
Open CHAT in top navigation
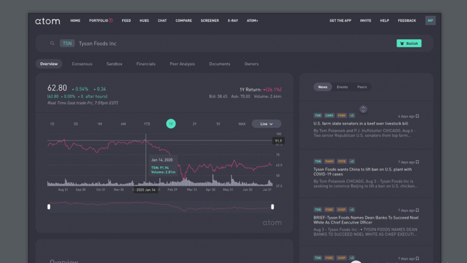point(162,21)
